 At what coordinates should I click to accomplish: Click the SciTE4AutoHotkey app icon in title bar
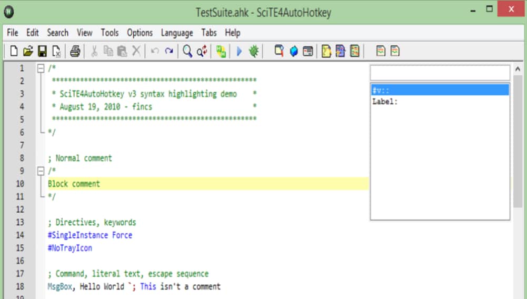(x=9, y=12)
